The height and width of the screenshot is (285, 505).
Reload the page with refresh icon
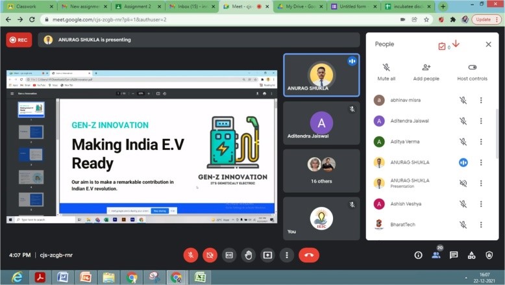[x=32, y=19]
